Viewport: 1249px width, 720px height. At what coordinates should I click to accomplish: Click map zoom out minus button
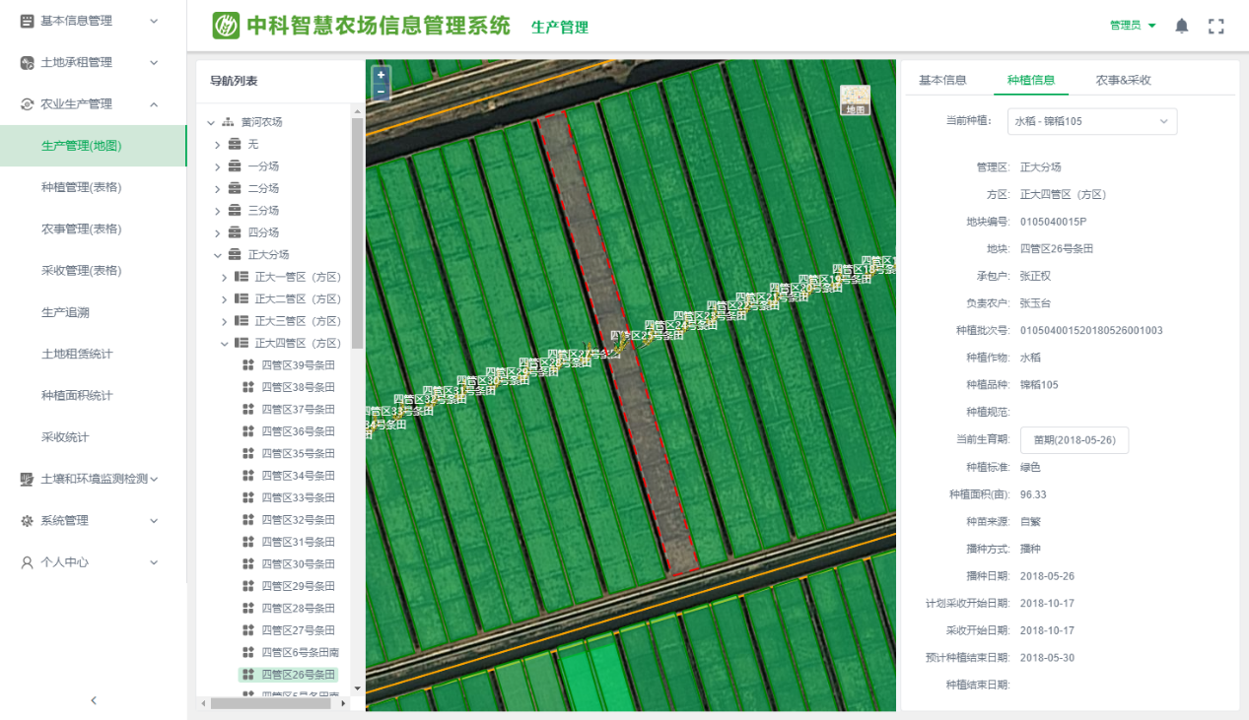coord(381,92)
